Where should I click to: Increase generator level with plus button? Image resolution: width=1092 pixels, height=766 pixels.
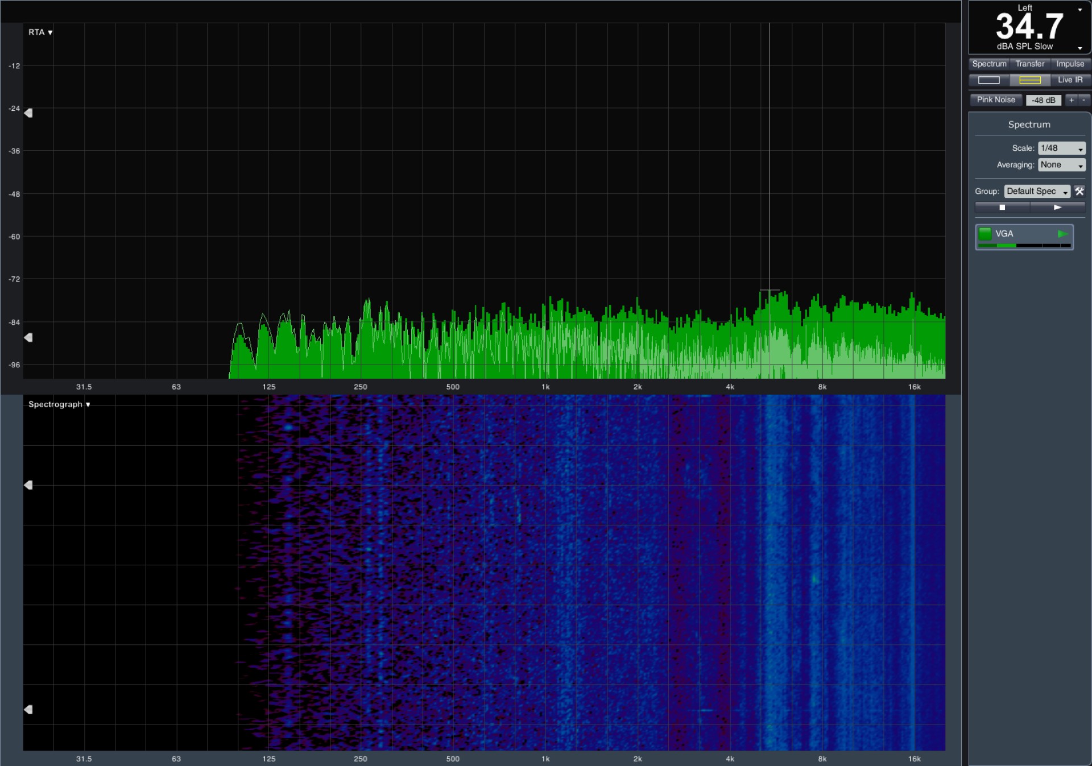click(1072, 100)
